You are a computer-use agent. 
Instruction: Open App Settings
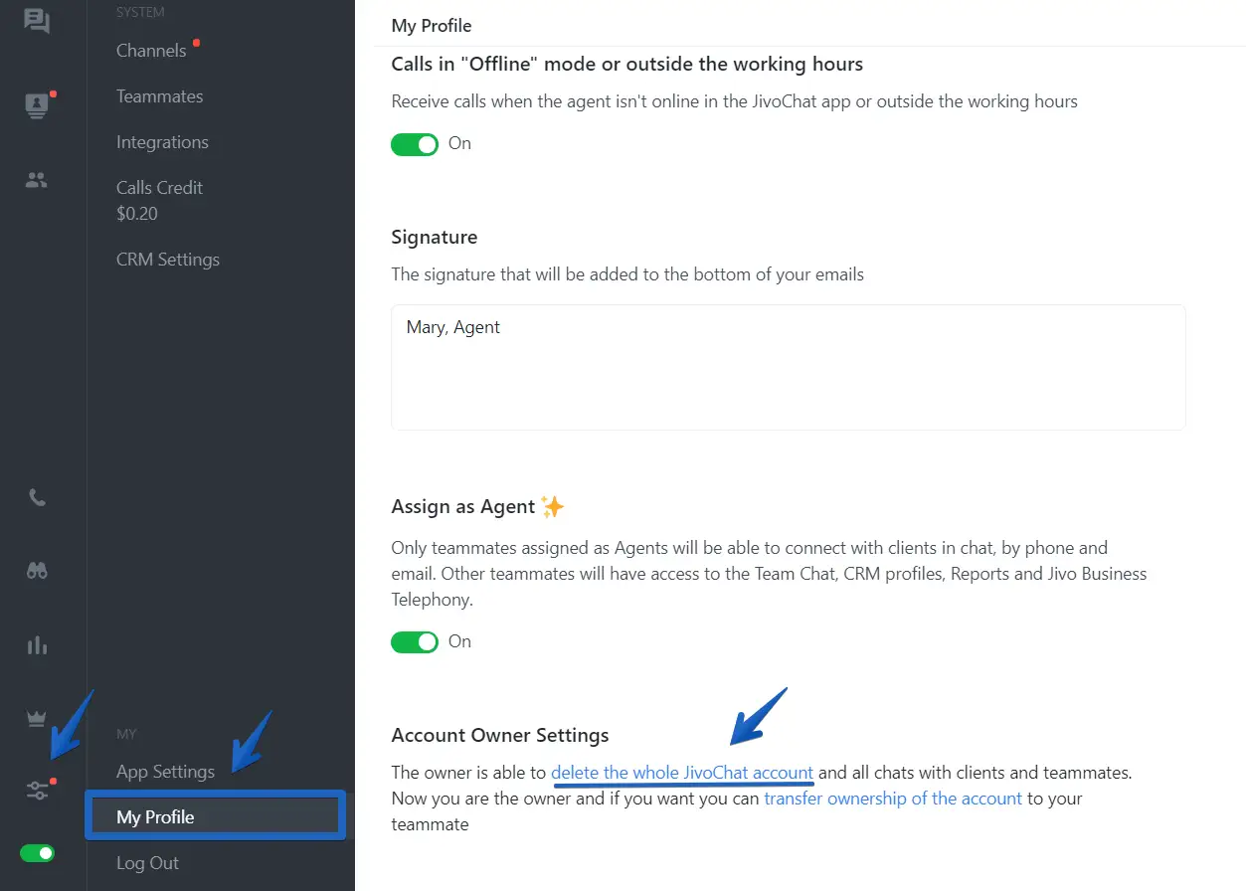click(x=165, y=772)
